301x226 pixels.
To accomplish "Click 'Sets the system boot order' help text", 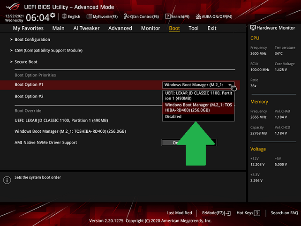I will (38, 177).
